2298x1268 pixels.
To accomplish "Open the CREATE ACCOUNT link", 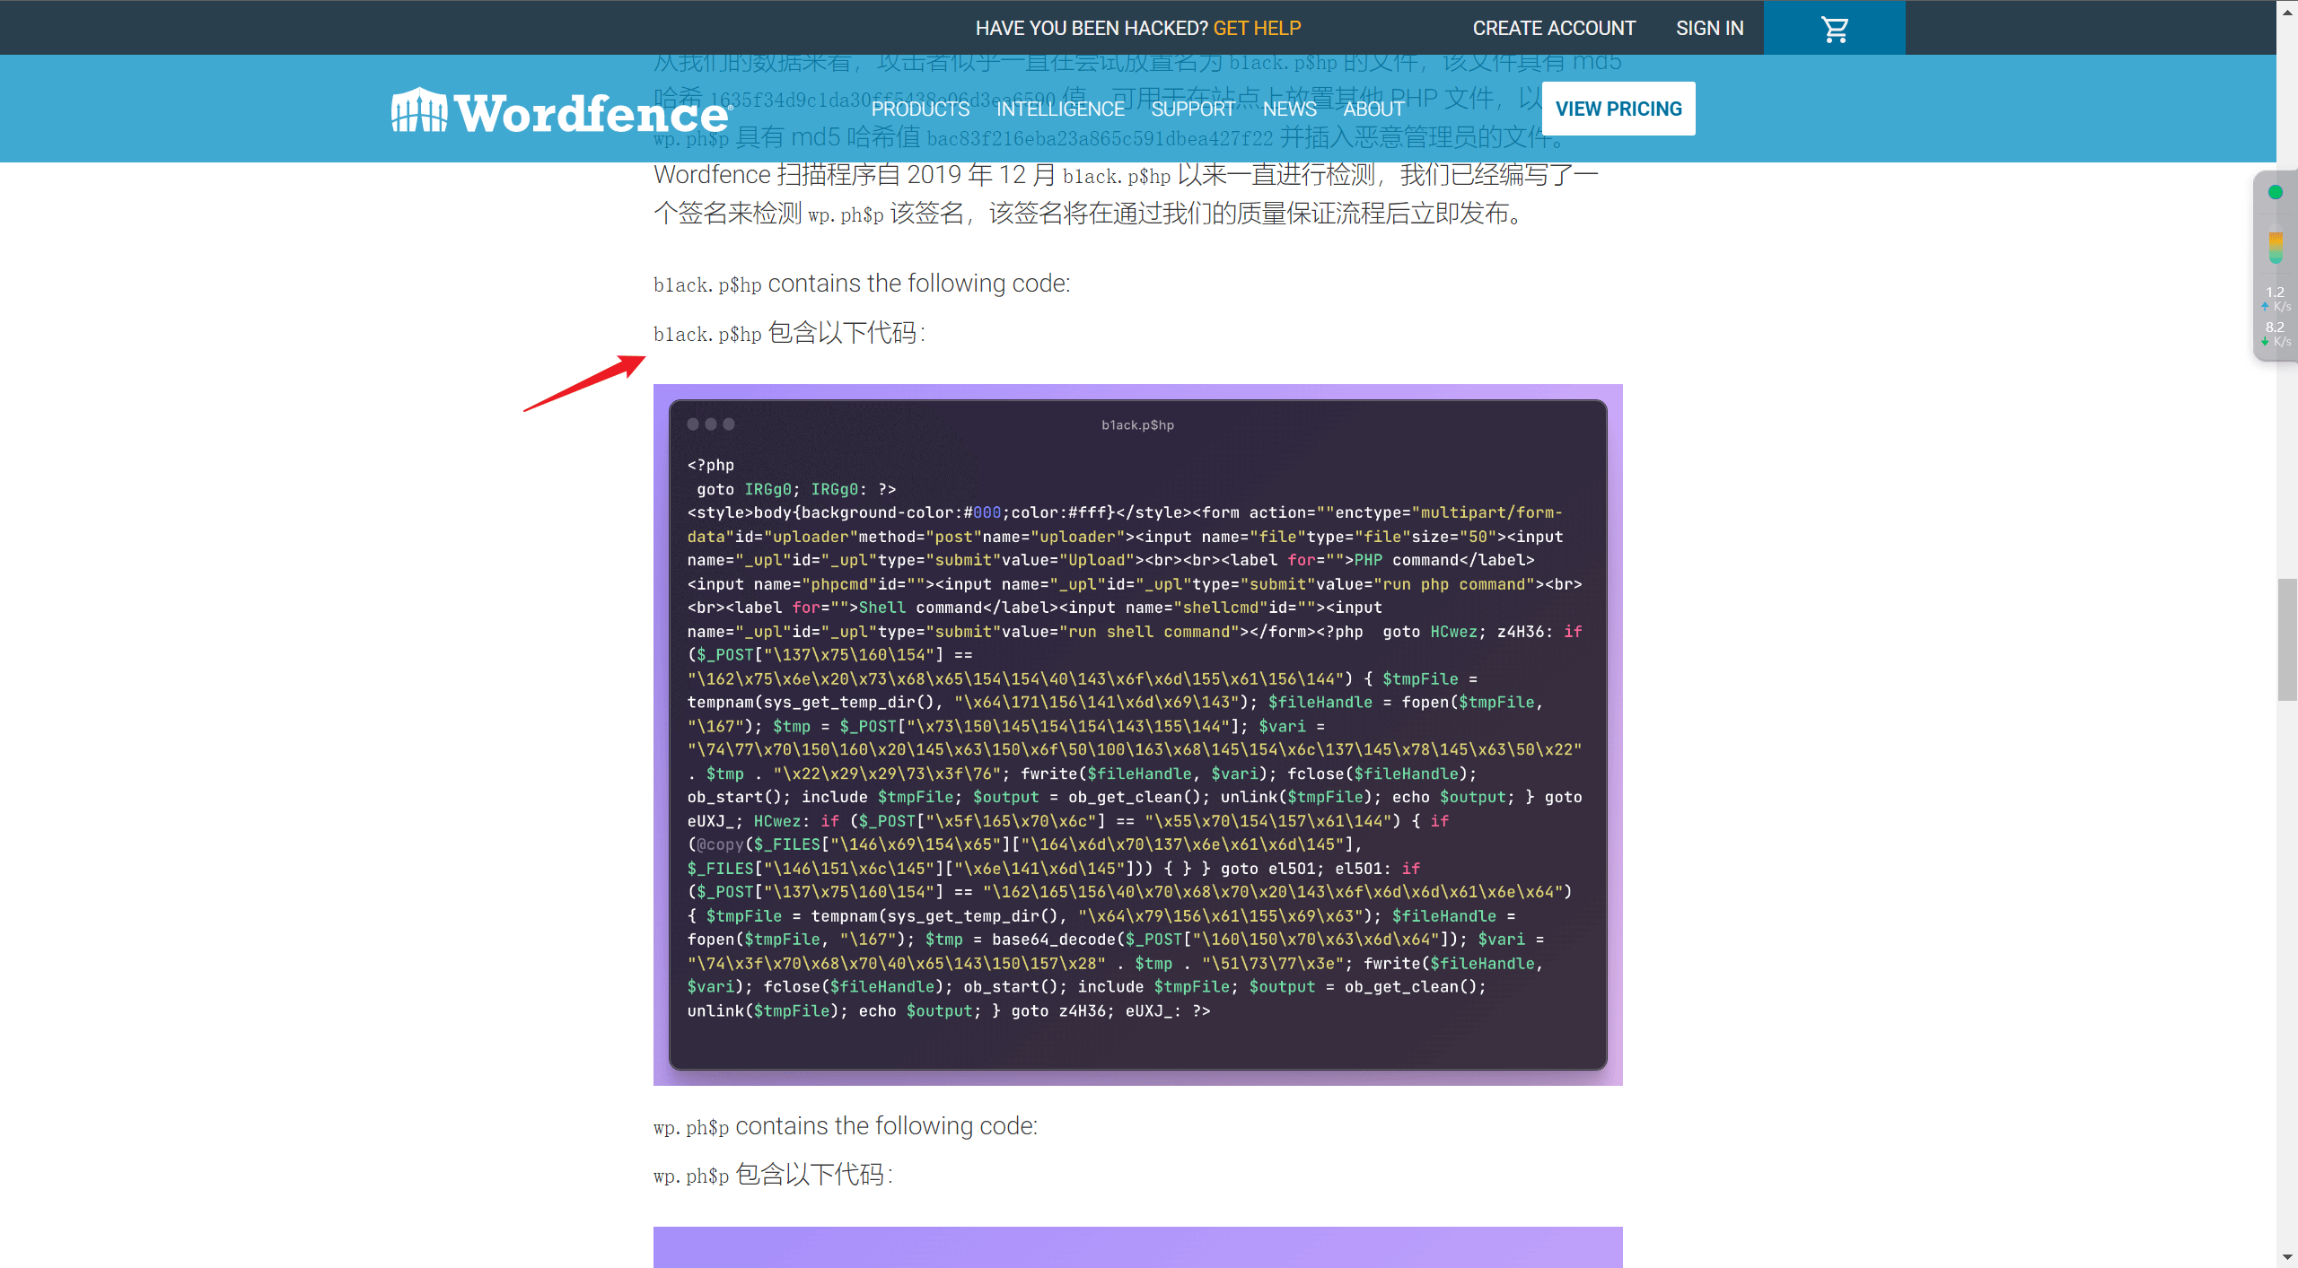I will (x=1554, y=28).
